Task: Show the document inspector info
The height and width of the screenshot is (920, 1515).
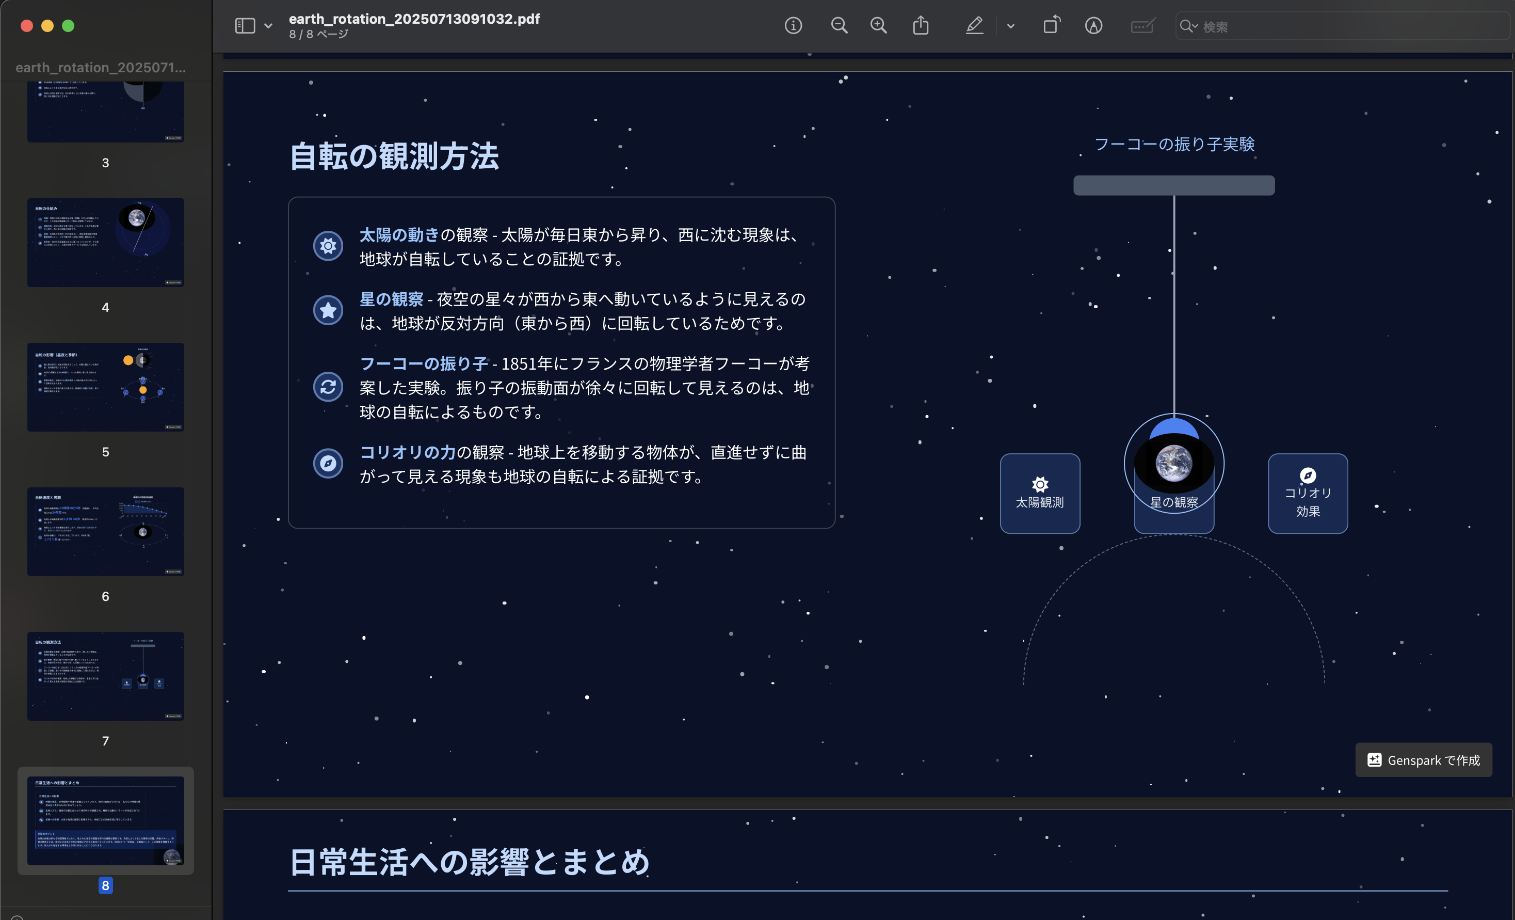Action: 793,26
